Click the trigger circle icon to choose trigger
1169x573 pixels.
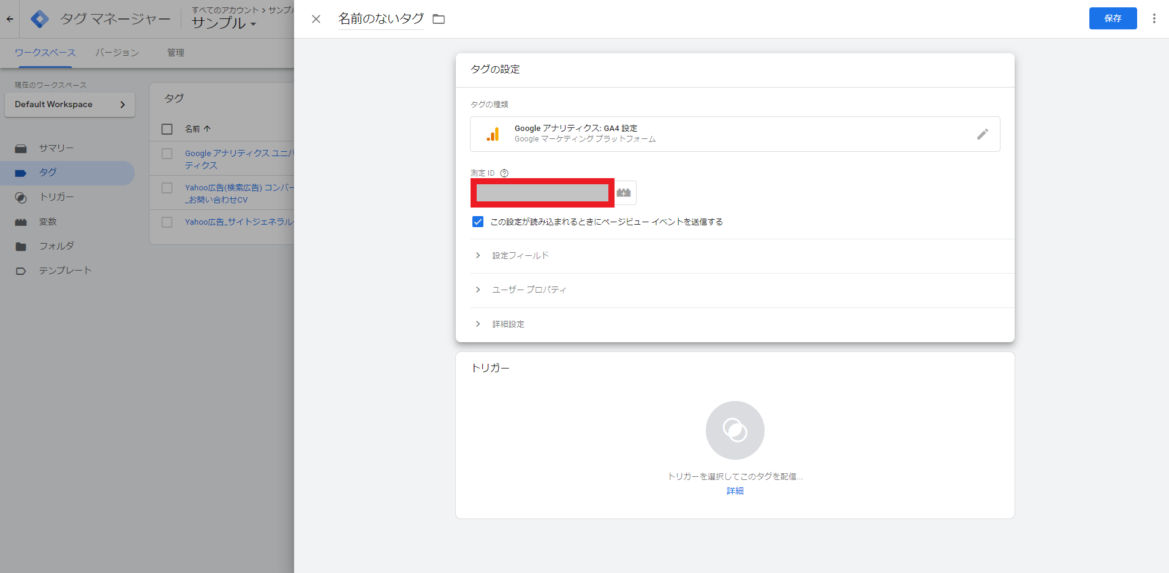point(735,430)
